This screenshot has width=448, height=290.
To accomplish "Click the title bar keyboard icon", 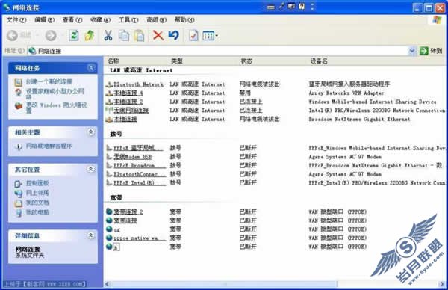I will pyautogui.click(x=271, y=7).
